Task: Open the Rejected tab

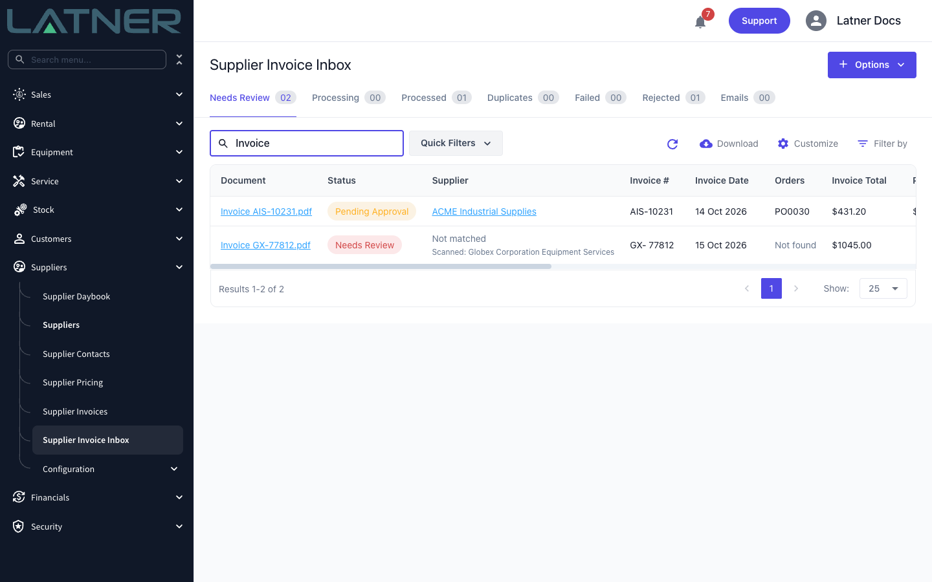Action: click(x=674, y=98)
